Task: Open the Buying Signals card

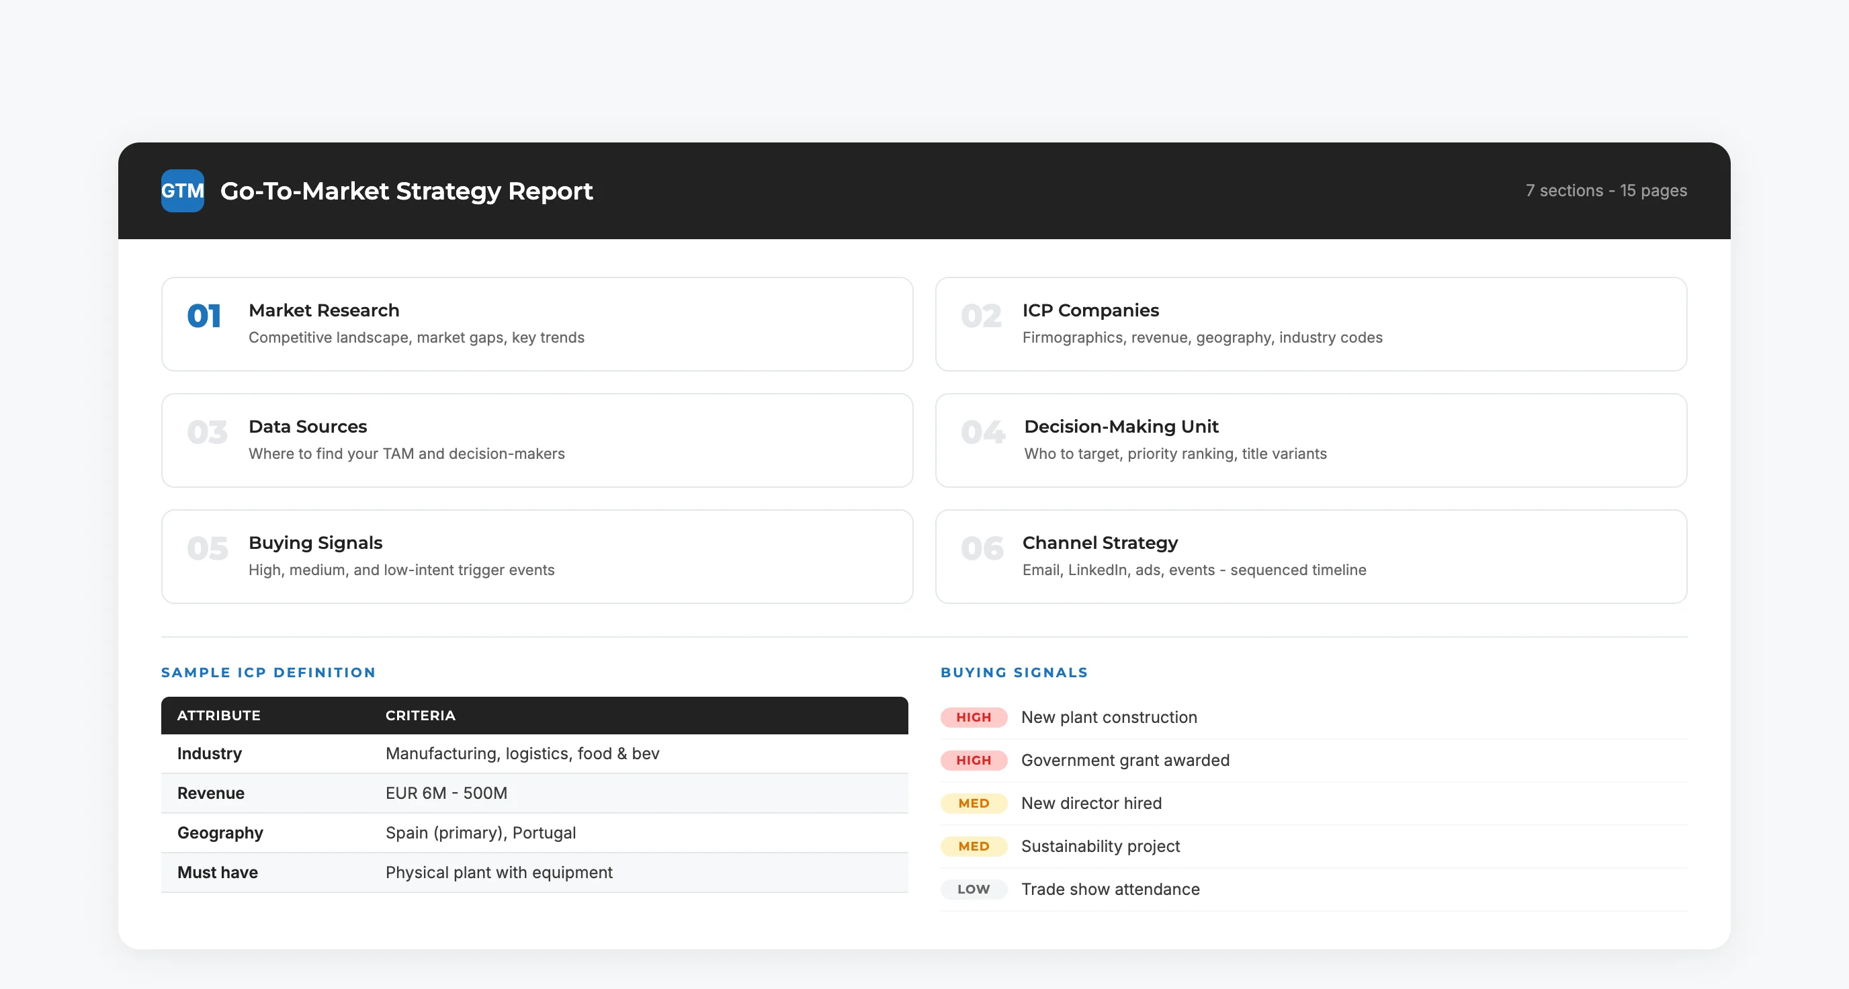Action: coord(537,556)
